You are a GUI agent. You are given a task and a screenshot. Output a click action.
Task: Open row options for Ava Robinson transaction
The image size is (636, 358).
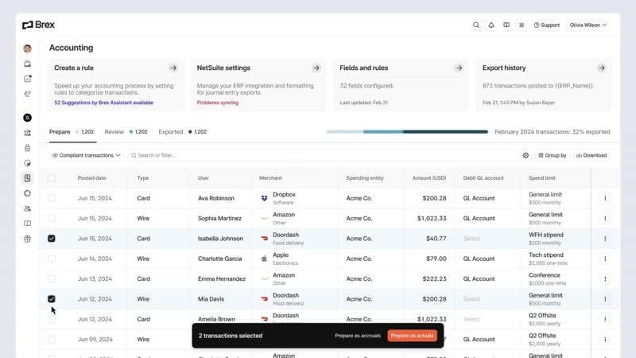click(605, 198)
